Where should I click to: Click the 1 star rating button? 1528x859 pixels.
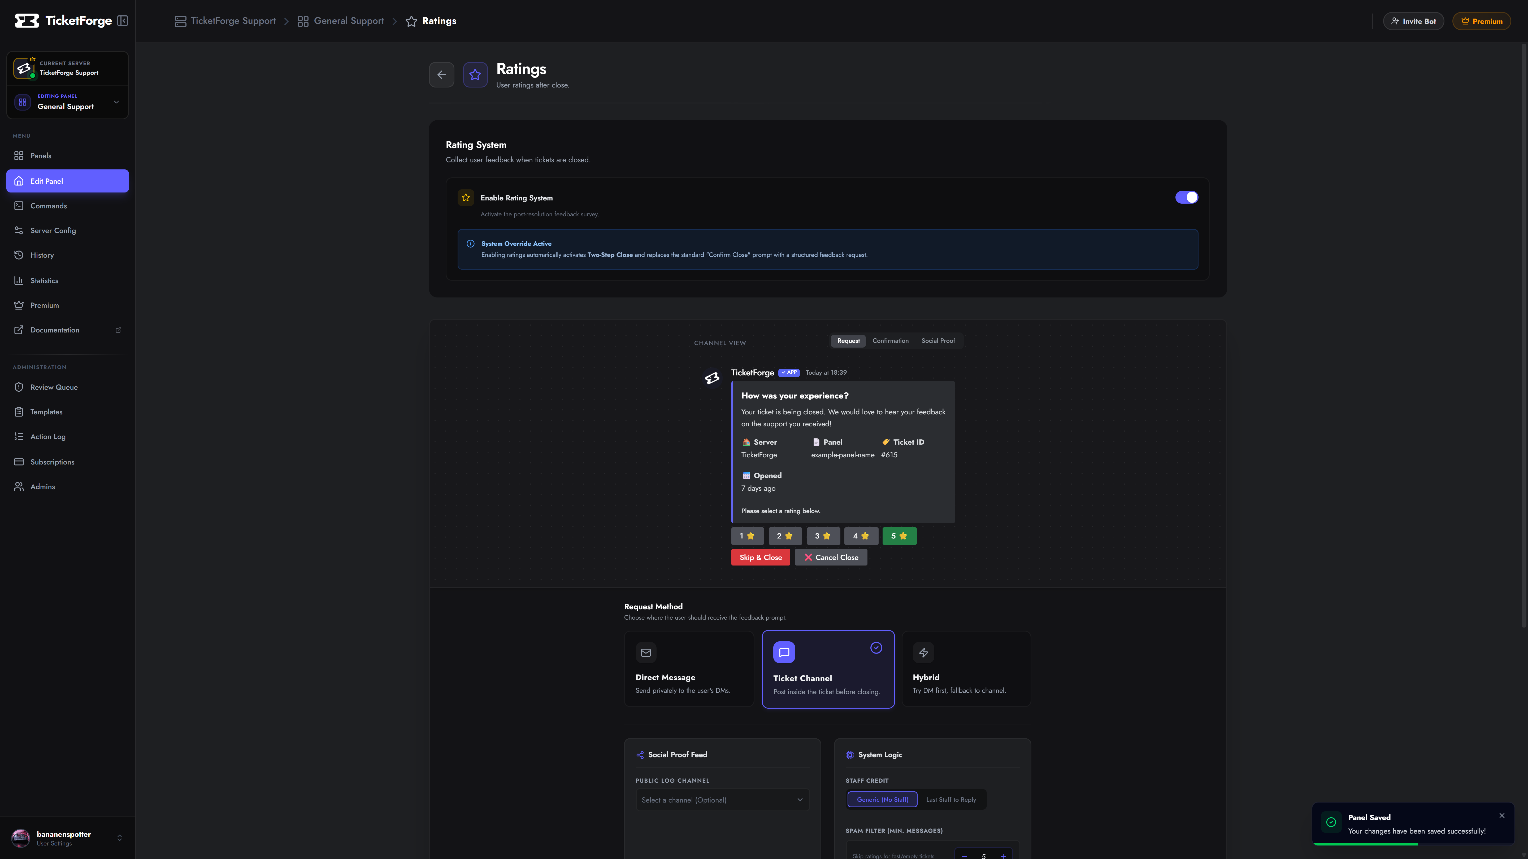coord(747,536)
